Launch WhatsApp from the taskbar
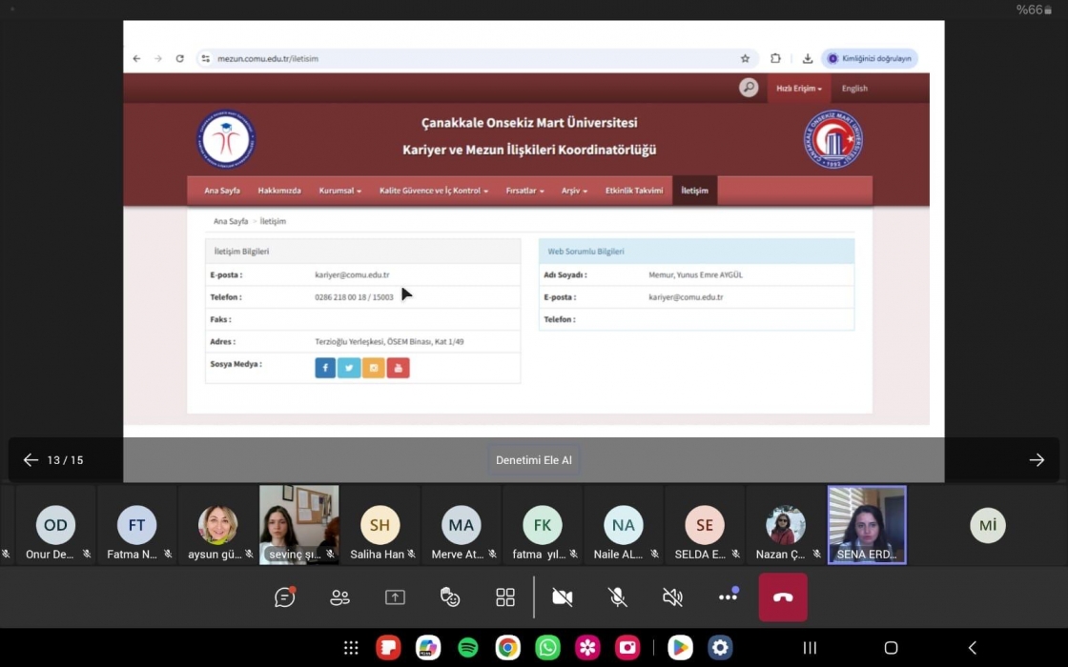 (x=547, y=647)
